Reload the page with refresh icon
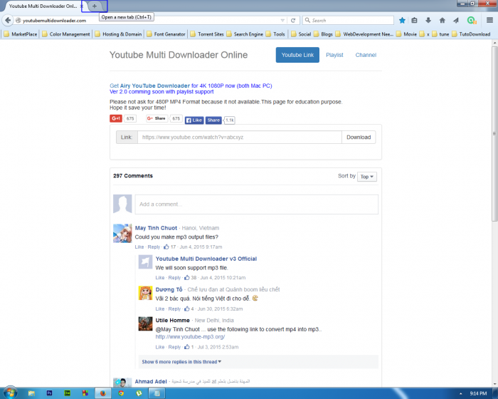 (x=293, y=21)
